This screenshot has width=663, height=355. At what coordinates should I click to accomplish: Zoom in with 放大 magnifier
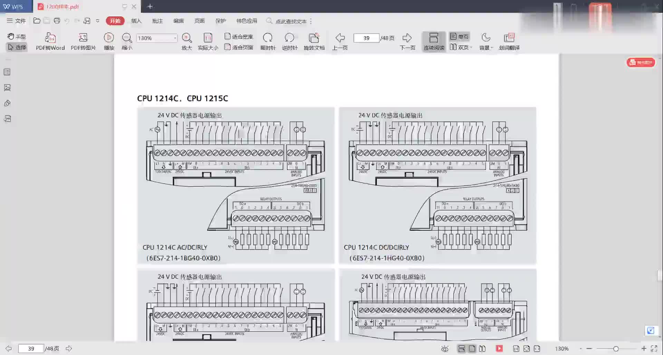coord(187,41)
